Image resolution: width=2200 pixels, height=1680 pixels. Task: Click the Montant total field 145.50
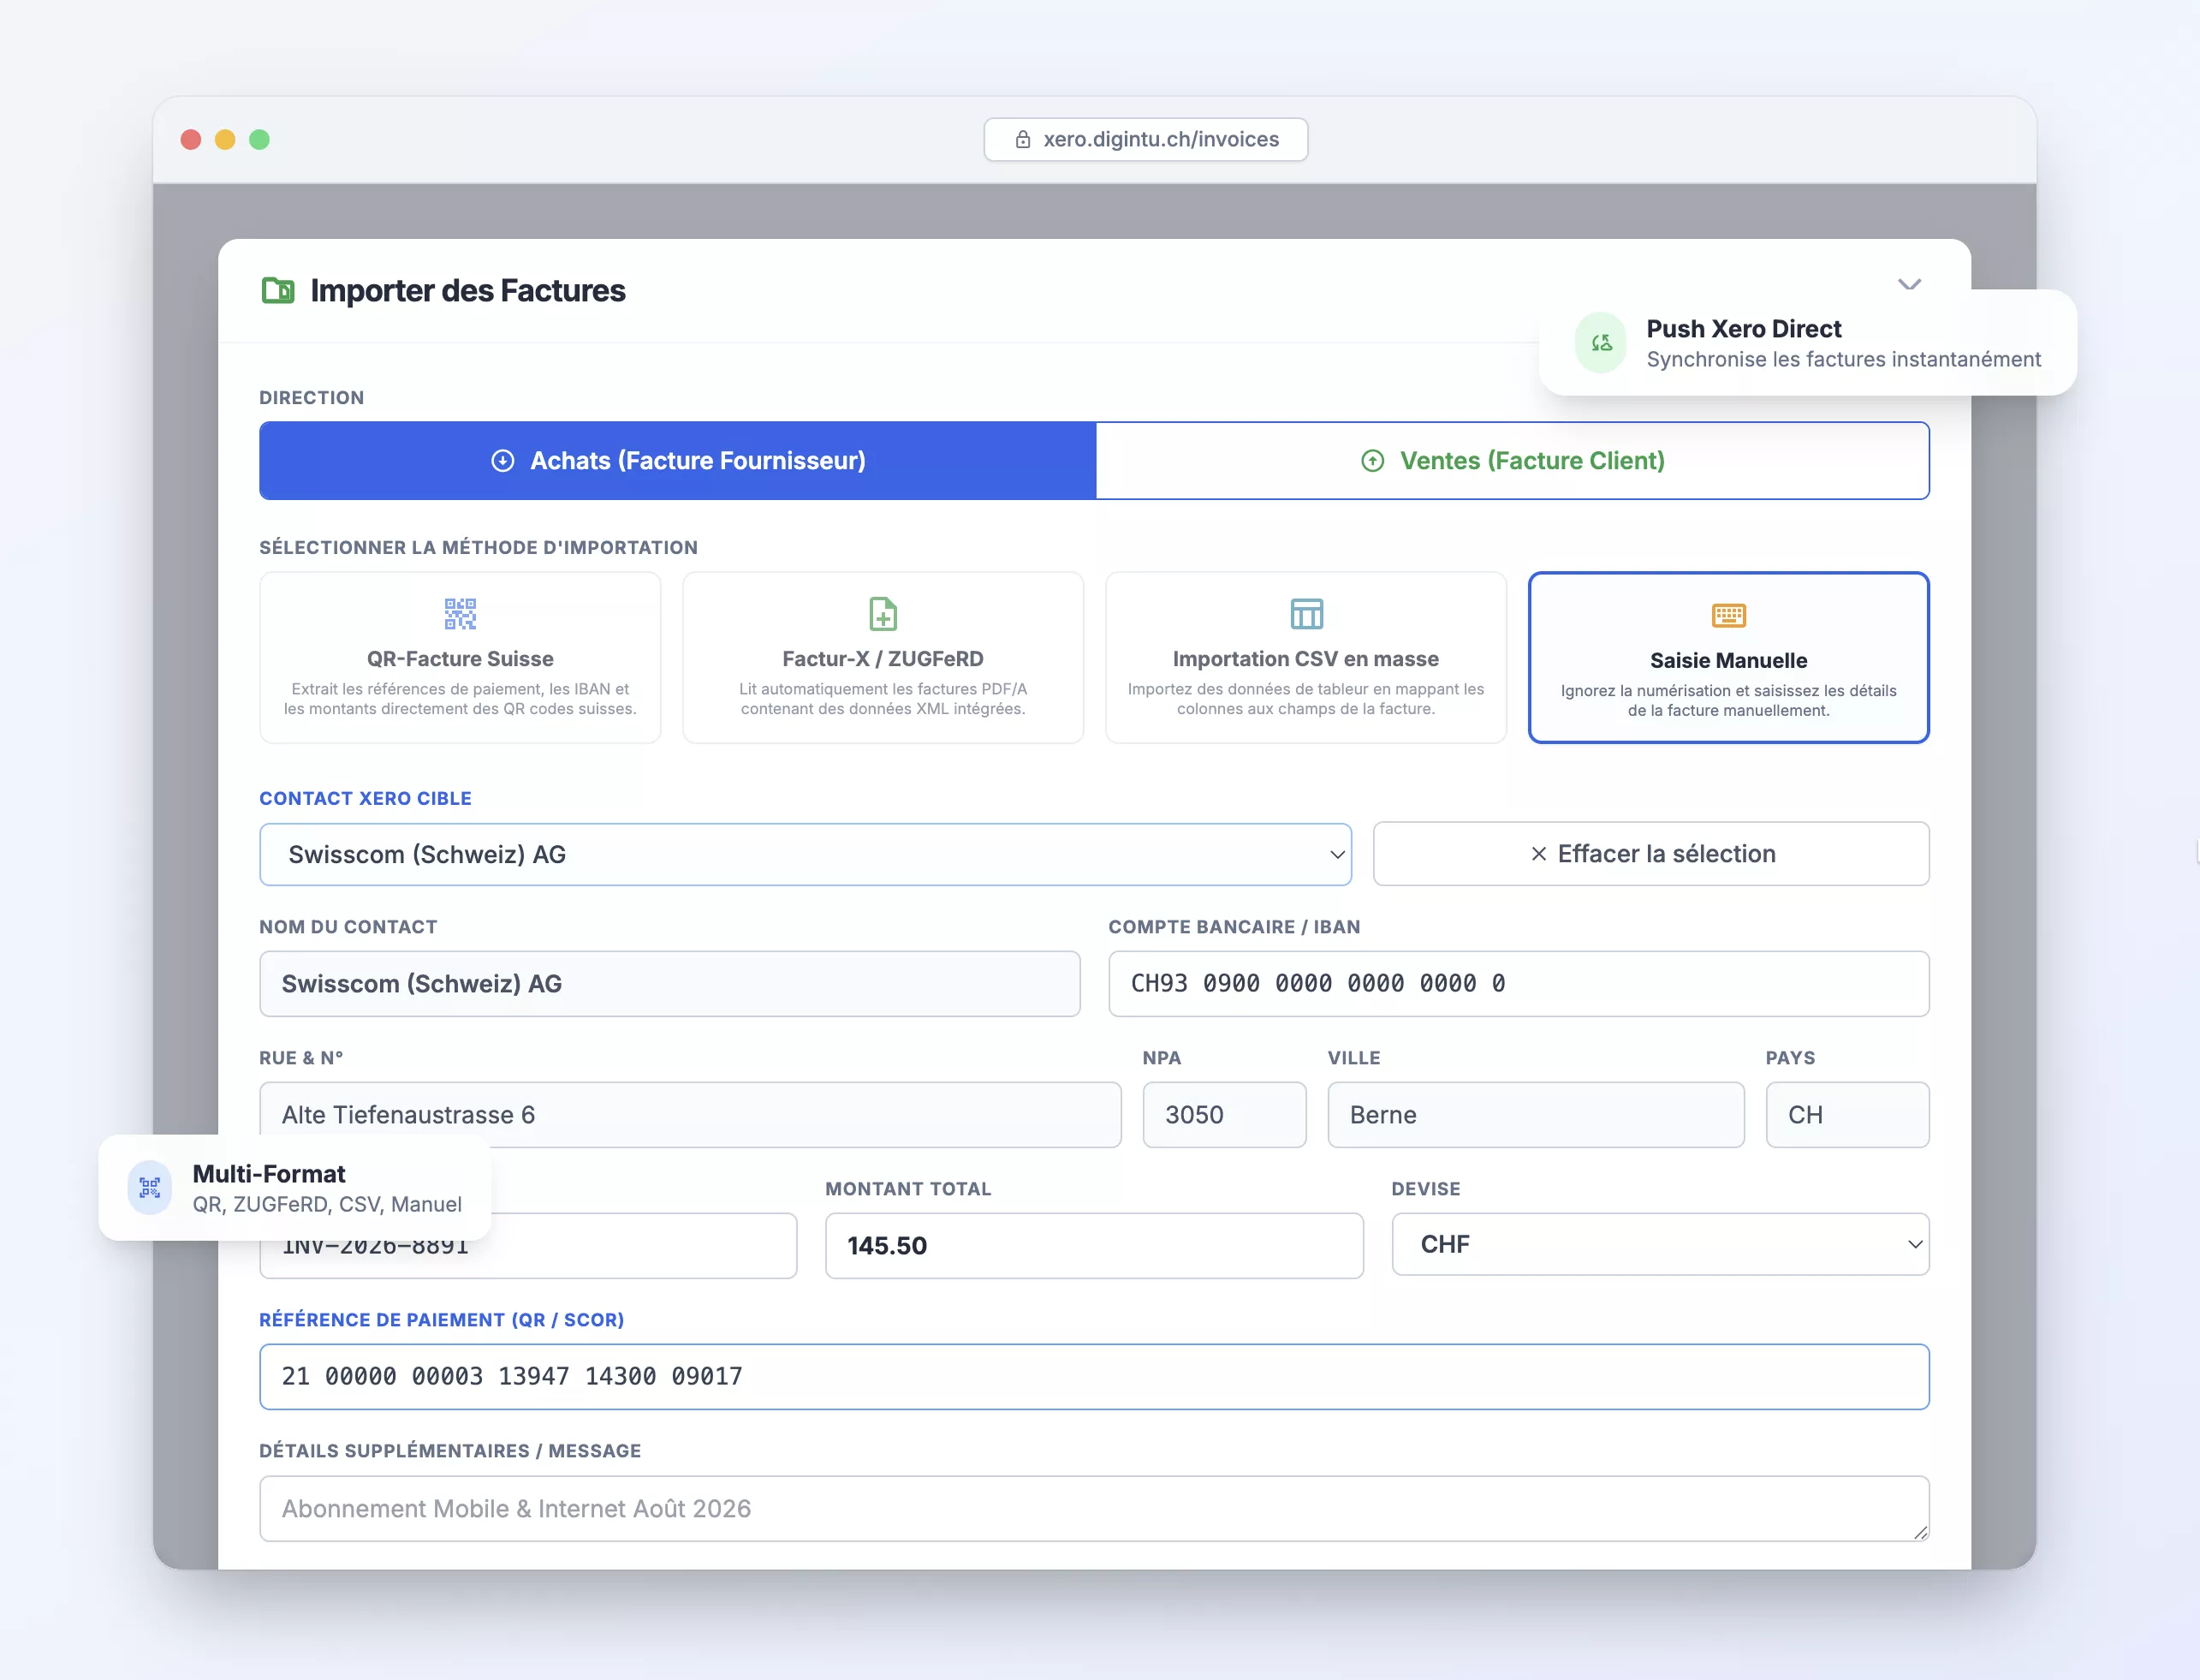[x=1093, y=1245]
